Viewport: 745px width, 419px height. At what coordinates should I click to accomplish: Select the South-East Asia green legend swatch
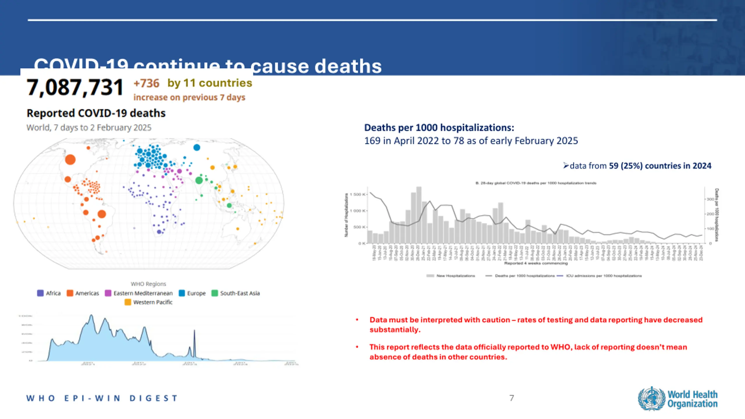click(215, 293)
